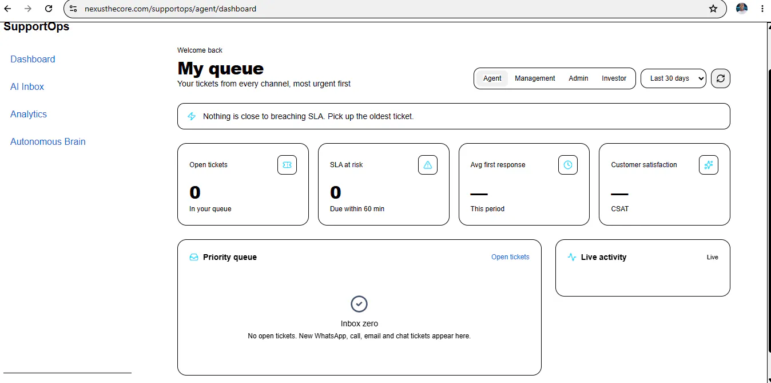771x383 pixels.
Task: Click the inbox icon beside Priority queue
Action: [x=194, y=257]
